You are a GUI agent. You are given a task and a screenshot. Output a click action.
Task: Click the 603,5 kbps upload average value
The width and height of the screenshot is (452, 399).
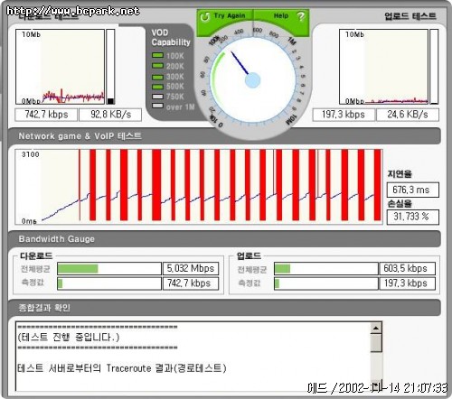[407, 269]
